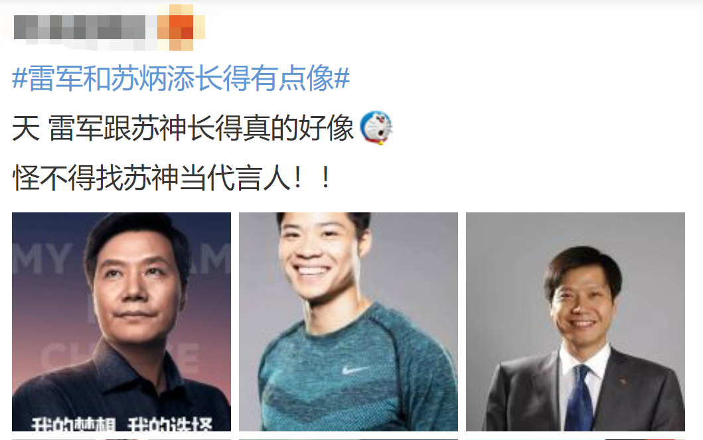The width and height of the screenshot is (703, 440).
Task: Click the double exclamation marks ending the post
Action: [x=313, y=178]
